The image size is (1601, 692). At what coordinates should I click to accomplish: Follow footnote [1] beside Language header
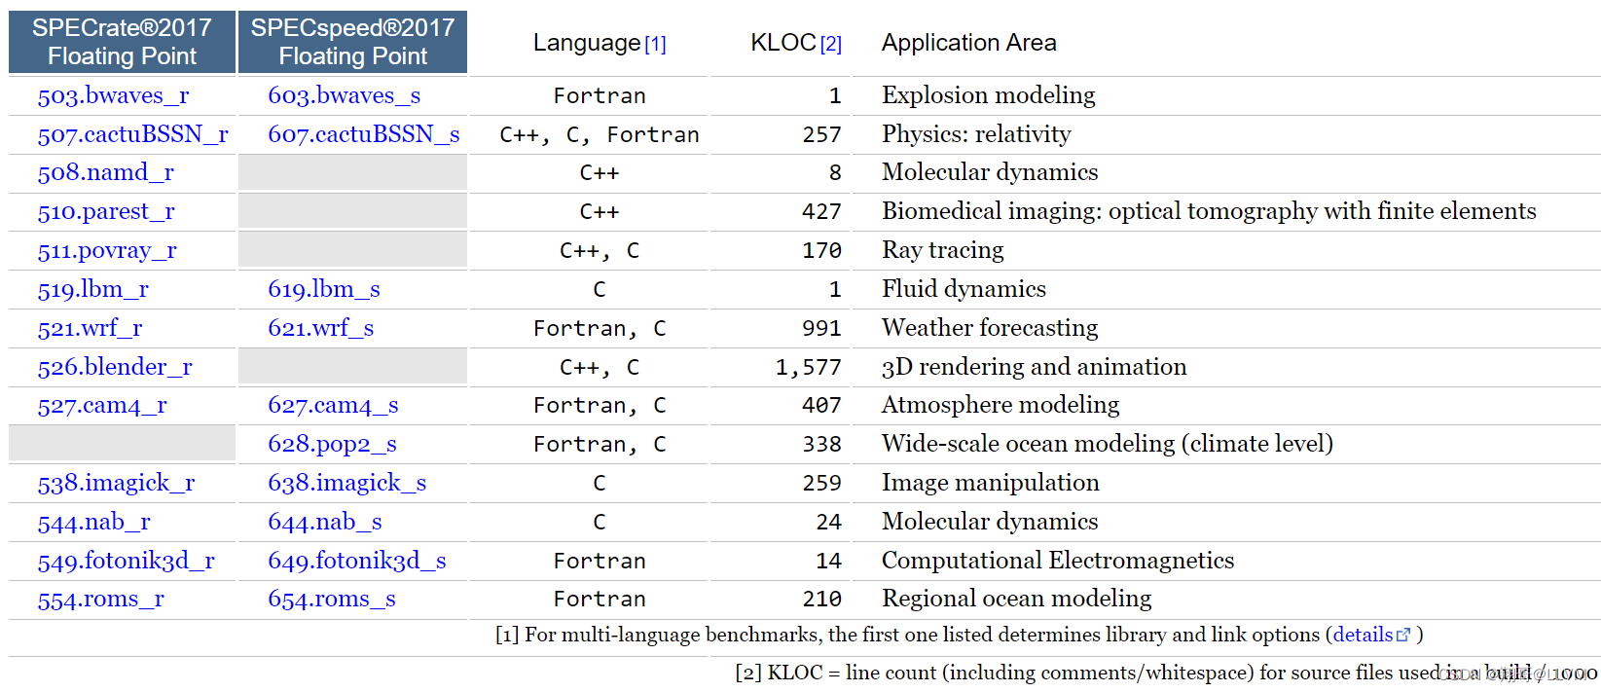coord(656,44)
